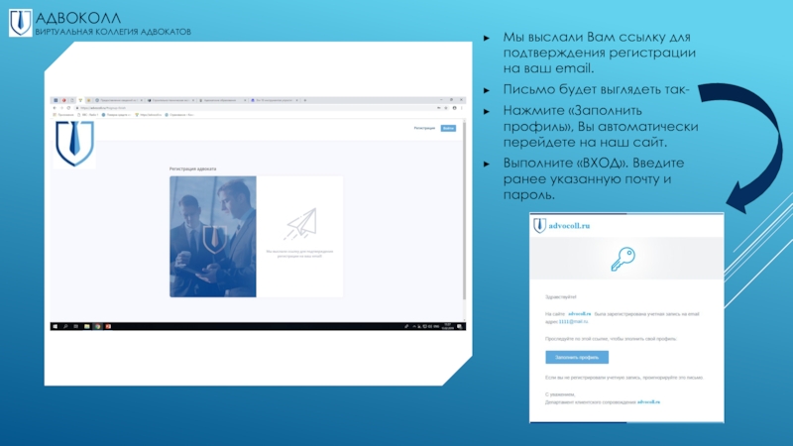This screenshot has height=446, width=793.
Task: Click the blue «Войти» login button
Action: tap(448, 128)
